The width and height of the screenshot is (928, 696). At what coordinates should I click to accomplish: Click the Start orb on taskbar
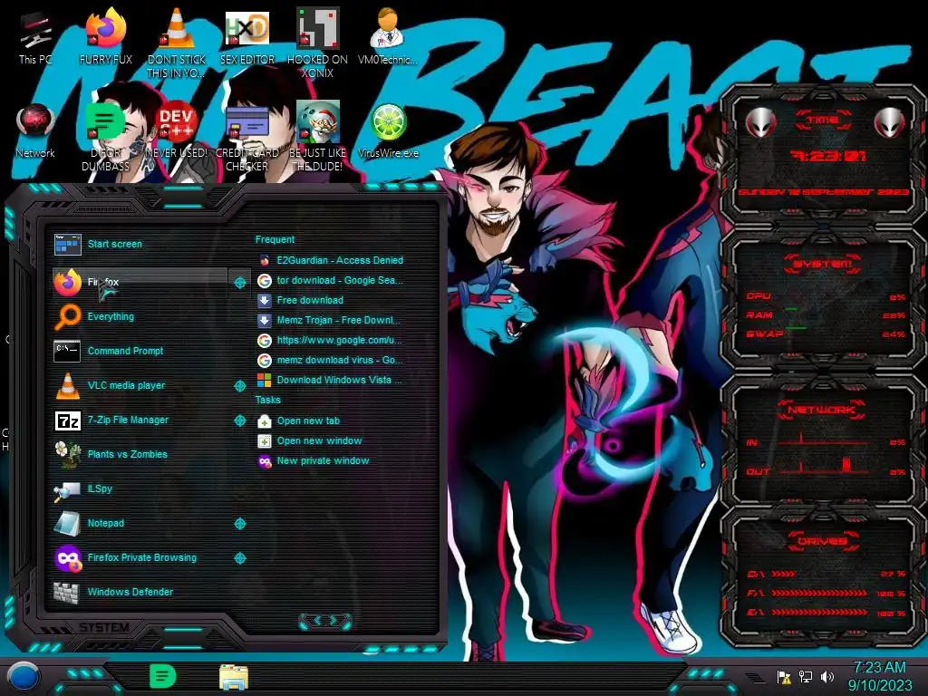point(24,676)
